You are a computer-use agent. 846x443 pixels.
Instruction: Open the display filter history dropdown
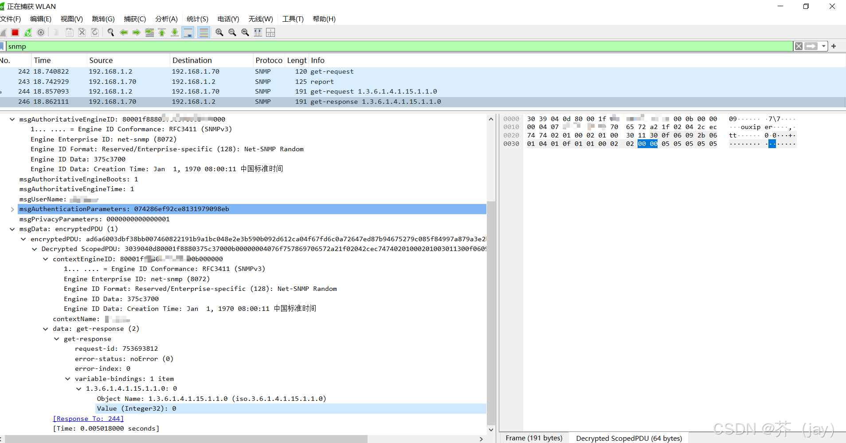point(824,46)
